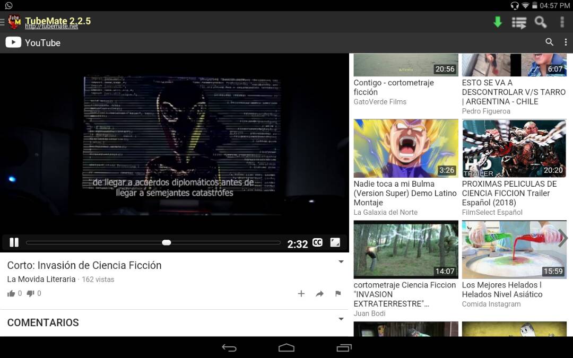Switch video to fullscreen
The width and height of the screenshot is (573, 358).
pyautogui.click(x=335, y=242)
